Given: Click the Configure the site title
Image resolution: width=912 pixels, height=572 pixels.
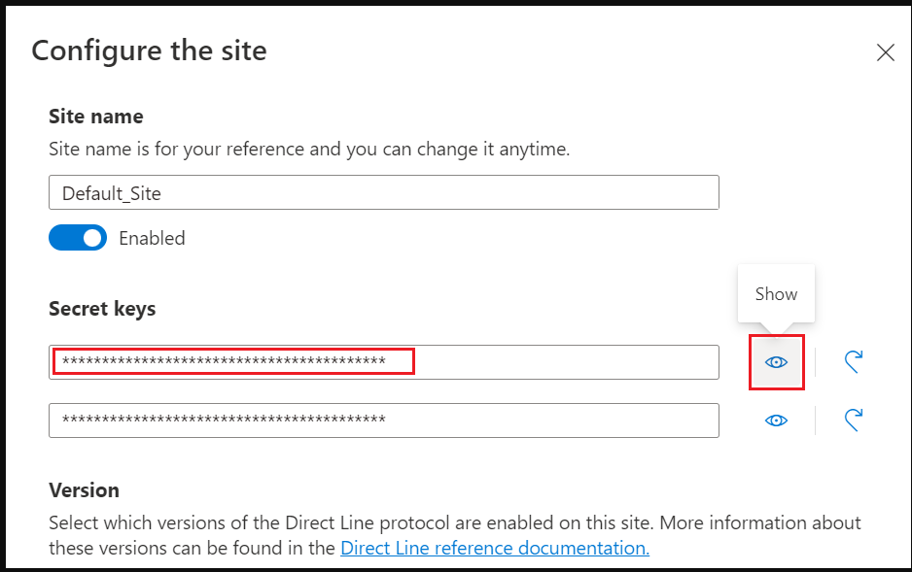Looking at the screenshot, I should pos(149,51).
